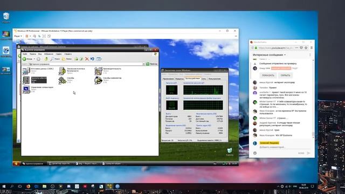Open the dropdown arrow next to VMware pause

click(x=30, y=36)
